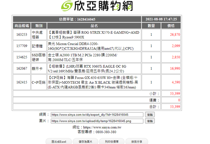Screen dimensions: 210x144
Task: Click the 價格 column header
Action: [x=171, y=26]
